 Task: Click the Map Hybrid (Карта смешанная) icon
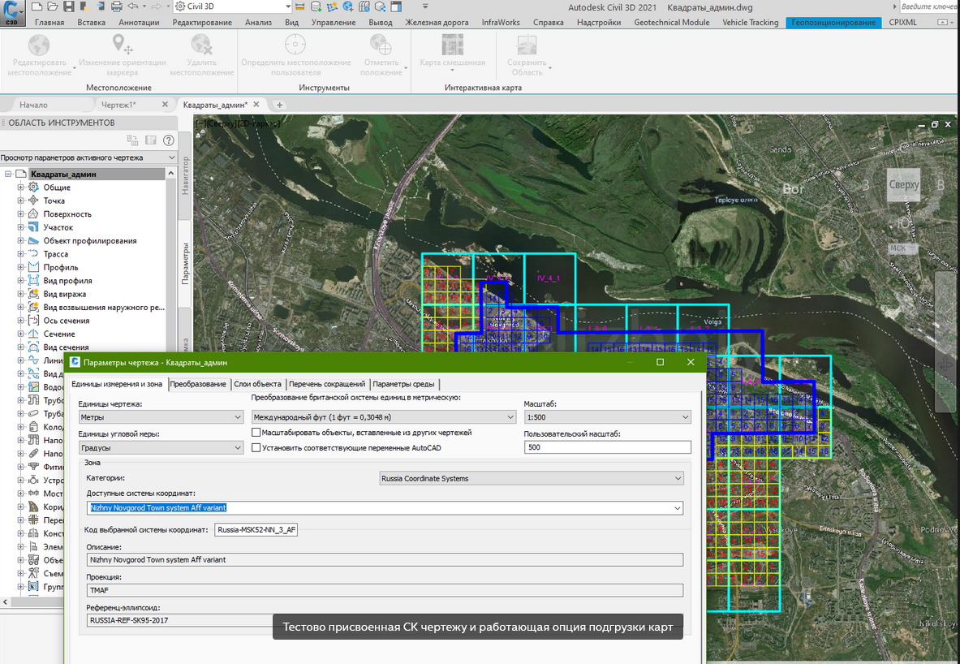pyautogui.click(x=452, y=45)
